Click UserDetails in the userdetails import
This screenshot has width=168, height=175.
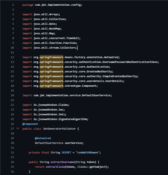click(x=114, y=81)
